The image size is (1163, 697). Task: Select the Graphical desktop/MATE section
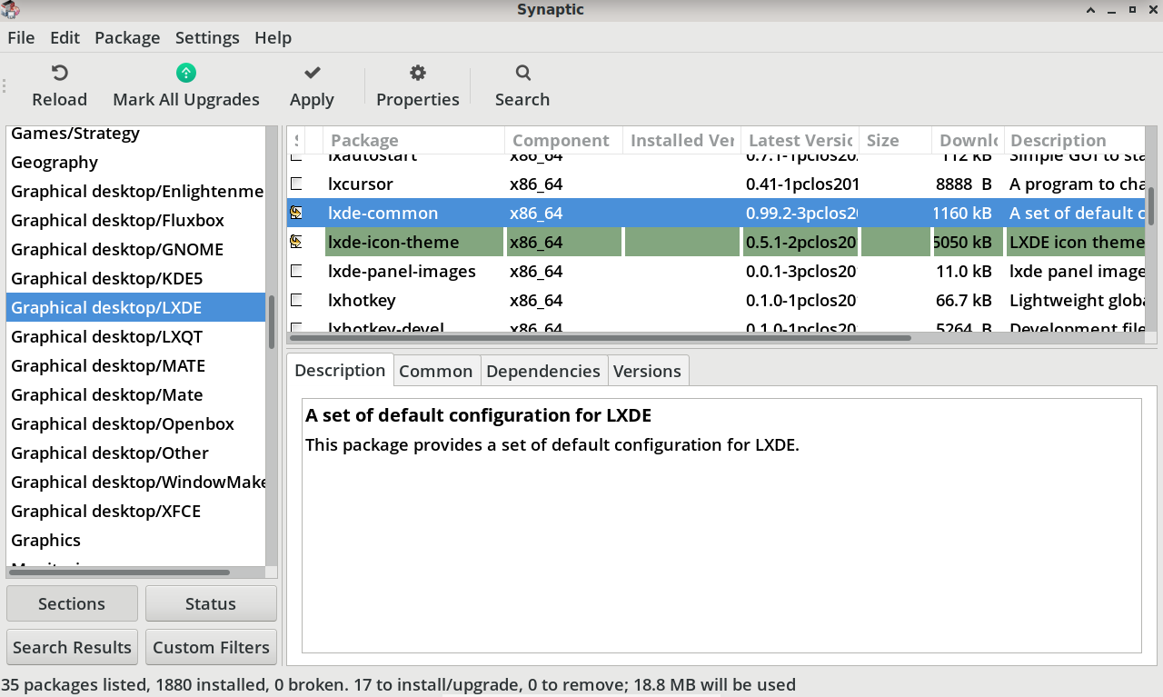click(135, 365)
